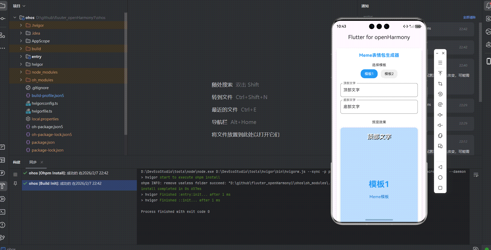This screenshot has height=250, width=491.
Task: Open local.properties file
Action: tap(45, 119)
